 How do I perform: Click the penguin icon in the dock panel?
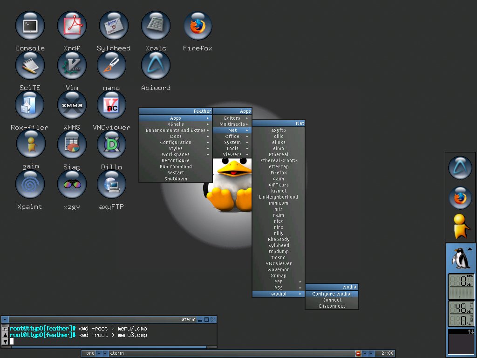click(x=460, y=258)
